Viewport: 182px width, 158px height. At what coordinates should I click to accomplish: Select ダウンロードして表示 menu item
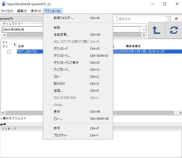coord(78,63)
